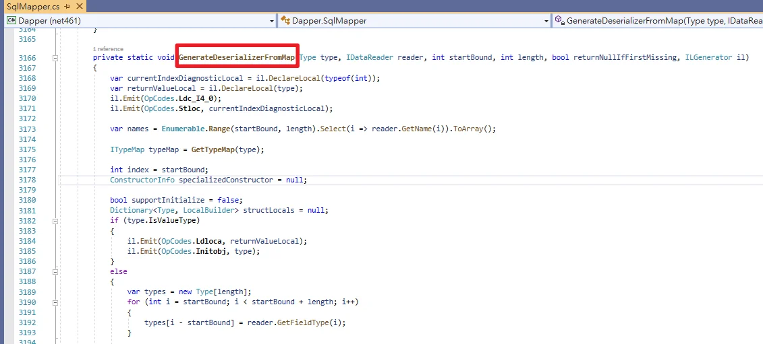763x344 pixels.
Task: Click the IDataReader parameter type on line 3166
Action: pos(370,57)
